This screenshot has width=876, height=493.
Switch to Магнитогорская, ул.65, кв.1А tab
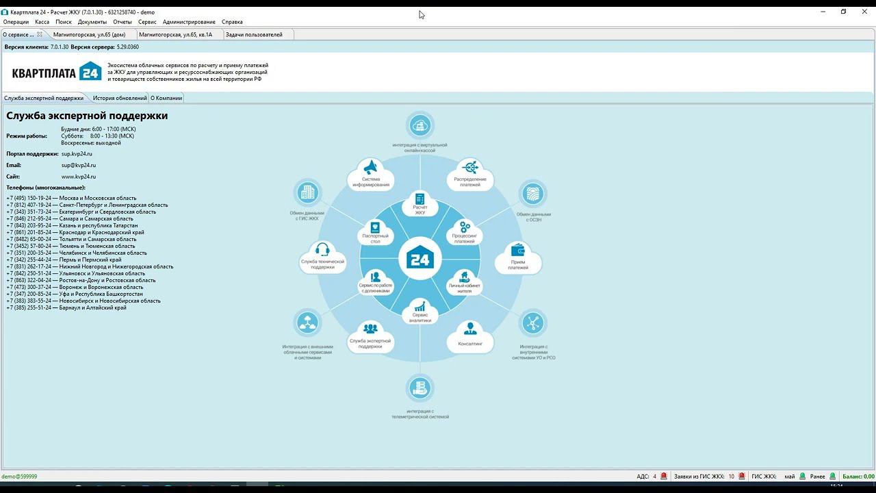tap(176, 34)
